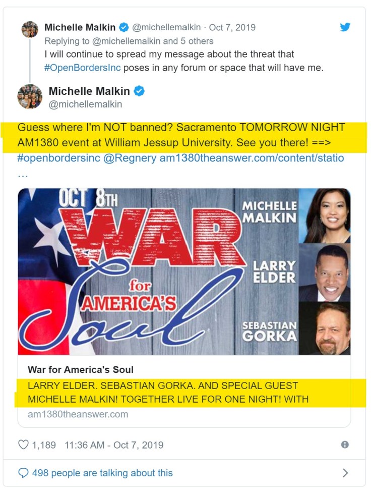Click the Twitter bird logo icon

tap(345, 27)
